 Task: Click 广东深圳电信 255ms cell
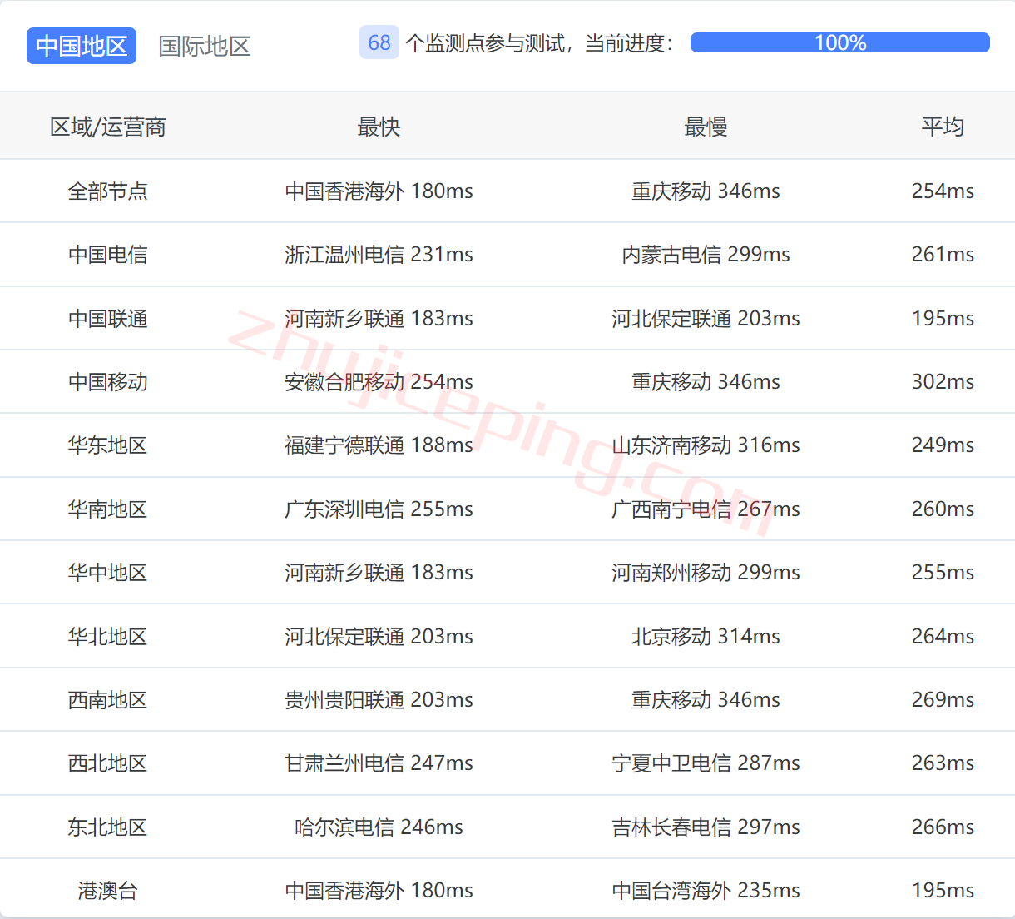(379, 509)
